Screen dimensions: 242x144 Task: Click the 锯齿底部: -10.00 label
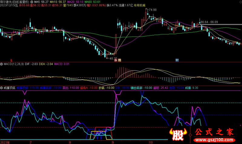point(141,88)
